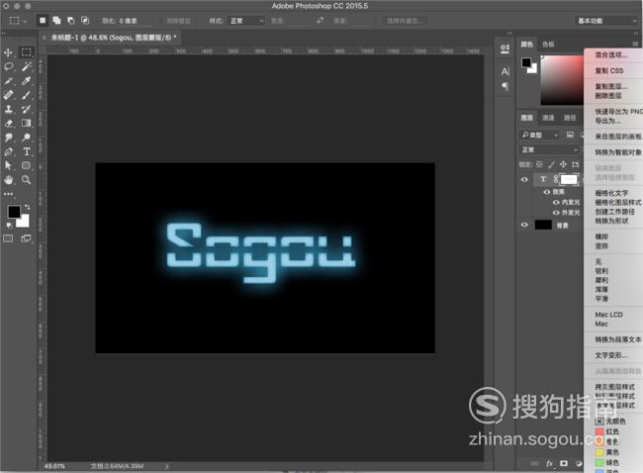Screen dimensions: 643x473
Task: Choose 转换为形状 in the context menu
Action: pos(611,221)
